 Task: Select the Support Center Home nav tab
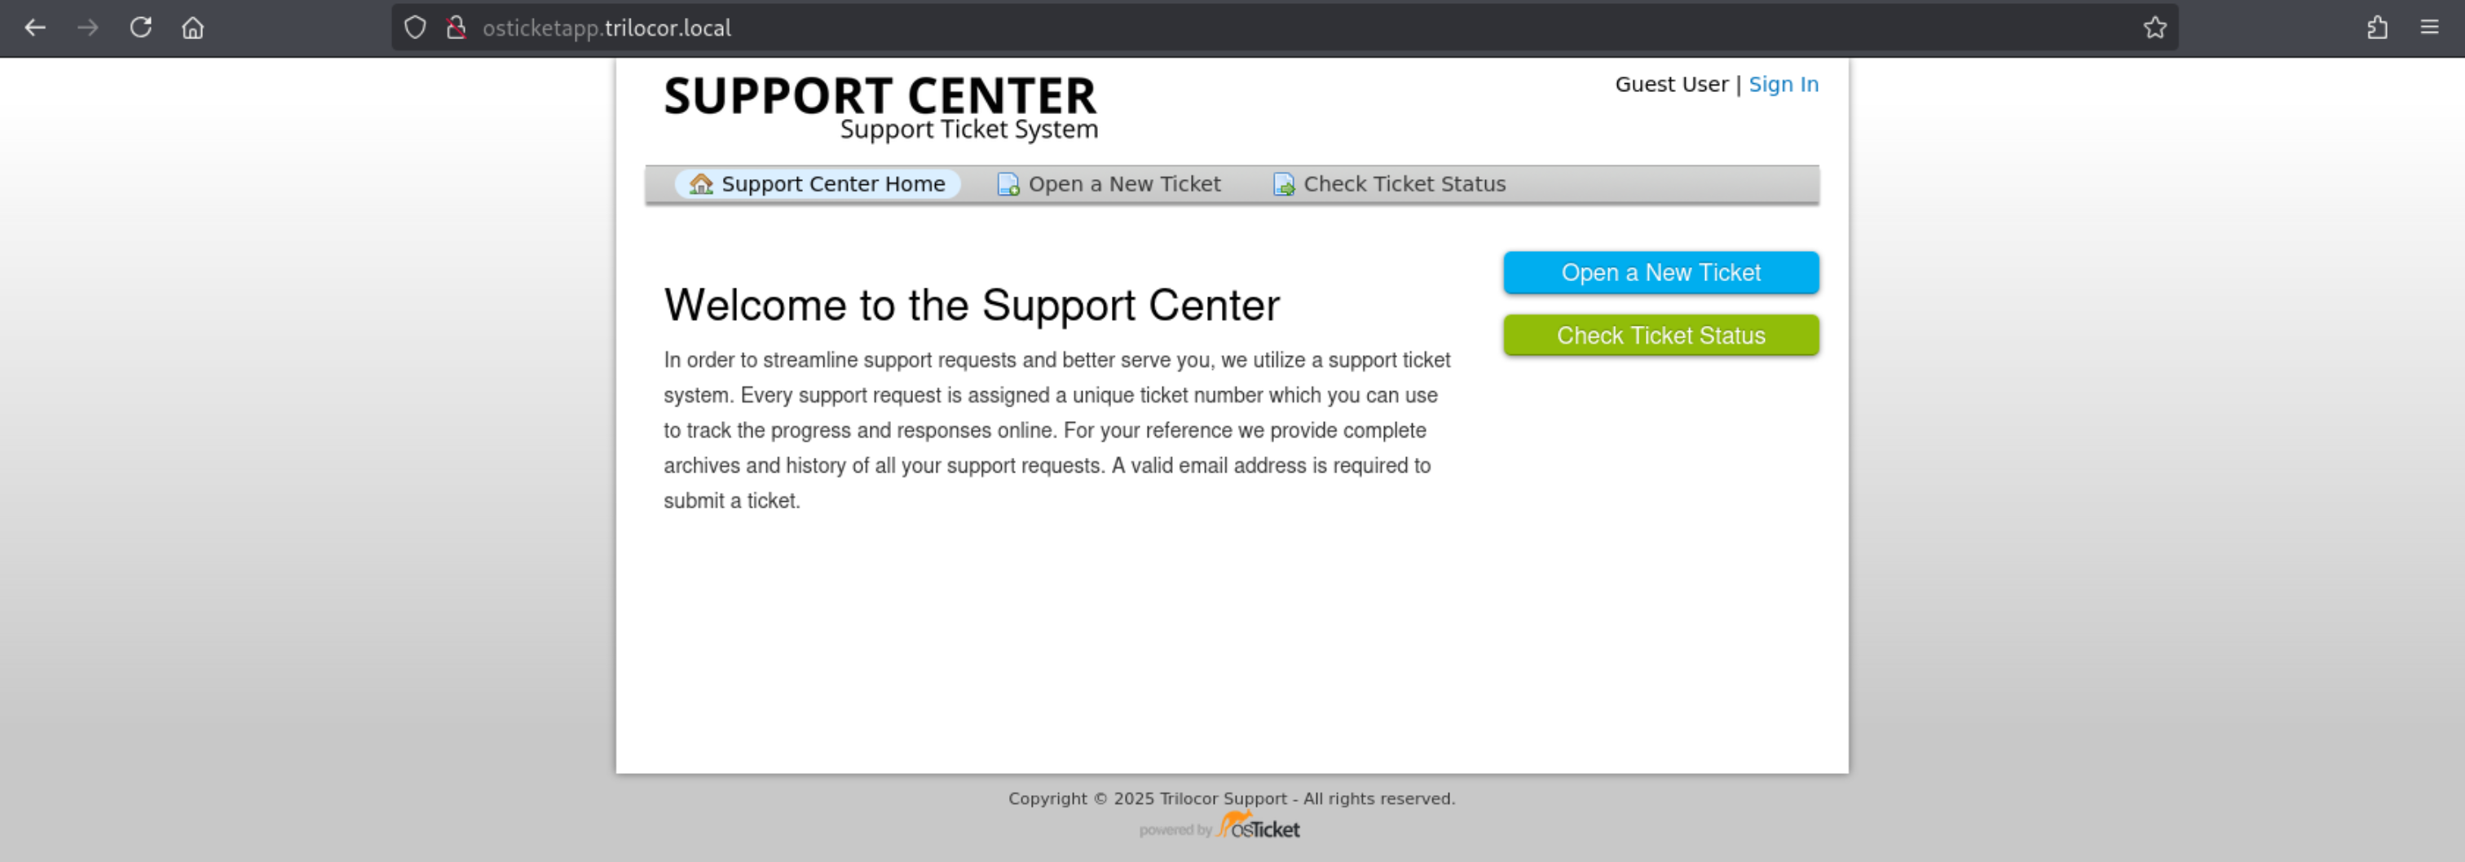pos(818,183)
